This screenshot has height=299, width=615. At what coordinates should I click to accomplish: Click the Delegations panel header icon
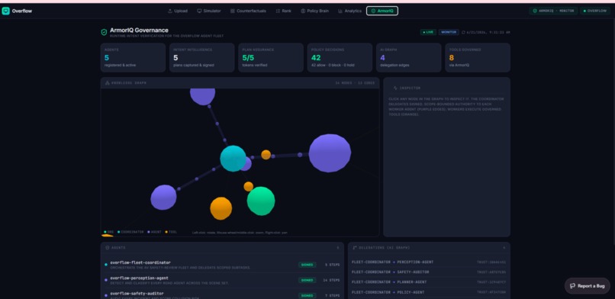point(355,248)
